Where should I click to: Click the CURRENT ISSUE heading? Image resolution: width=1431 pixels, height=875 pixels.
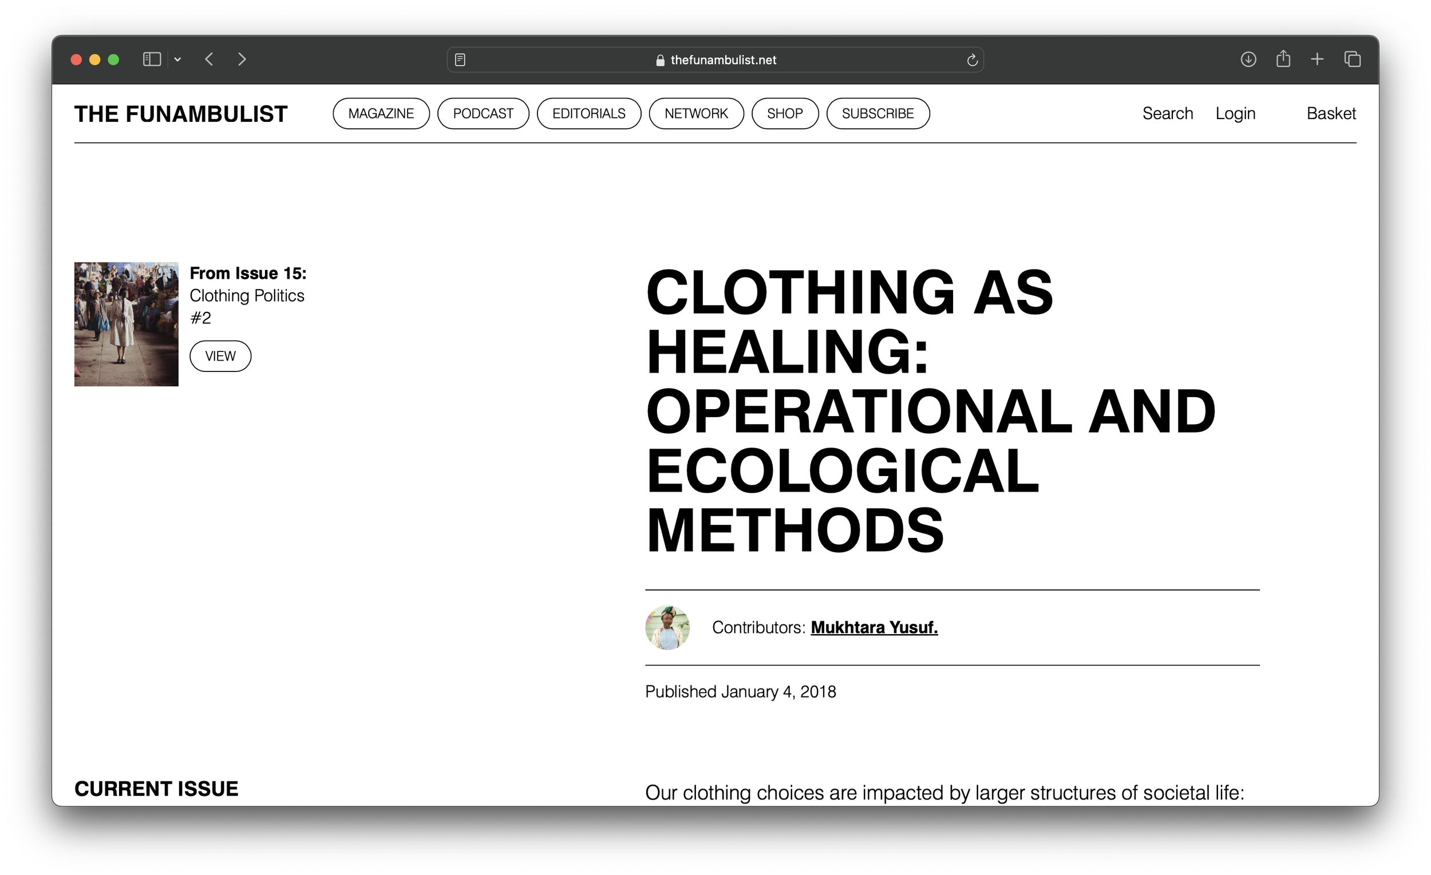[x=156, y=789]
